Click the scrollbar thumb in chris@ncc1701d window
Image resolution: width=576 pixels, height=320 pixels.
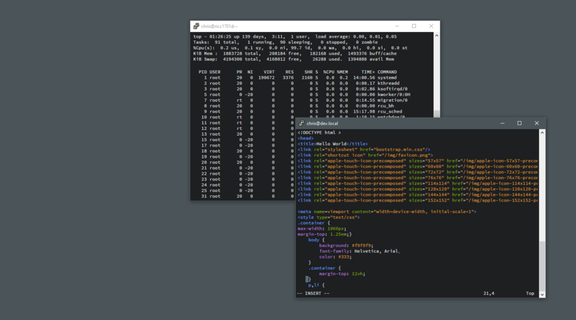436,114
